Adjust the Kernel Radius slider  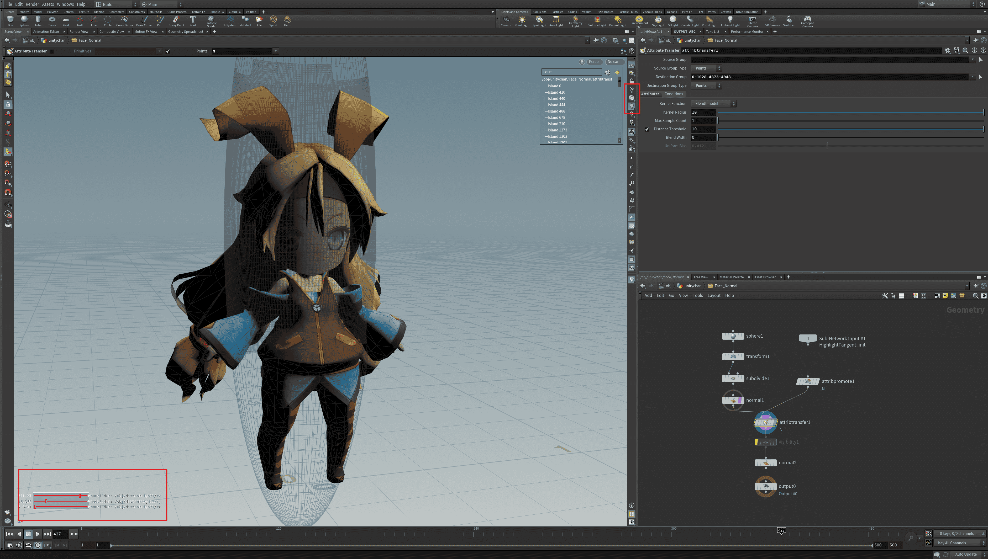pos(850,113)
